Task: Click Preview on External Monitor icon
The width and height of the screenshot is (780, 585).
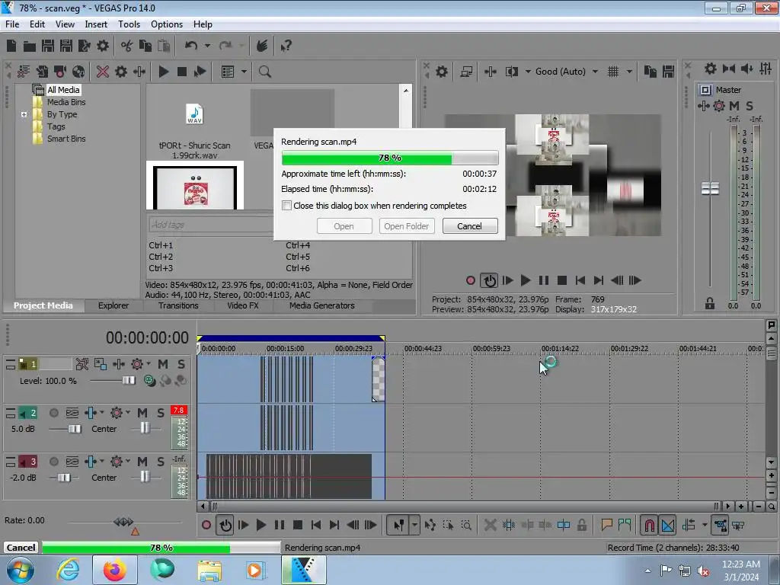Action: click(466, 72)
